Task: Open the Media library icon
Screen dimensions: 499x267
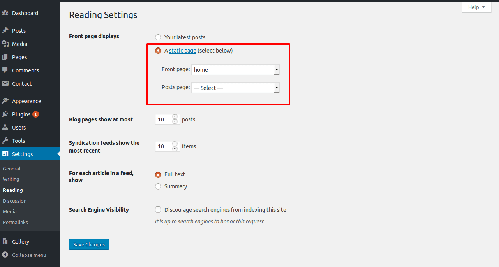Action: pyautogui.click(x=5, y=44)
